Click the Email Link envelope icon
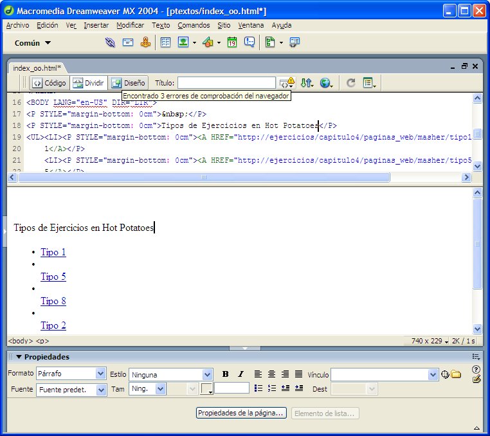This screenshot has width=490, height=436. pyautogui.click(x=128, y=43)
